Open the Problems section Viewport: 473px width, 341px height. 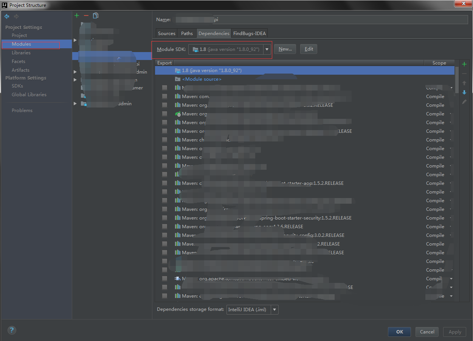[22, 111]
